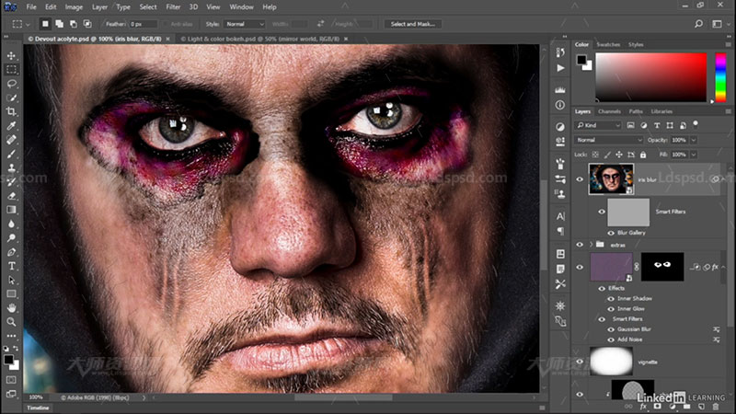Open the Timeline panel tab
The width and height of the screenshot is (736, 414).
(x=38, y=408)
